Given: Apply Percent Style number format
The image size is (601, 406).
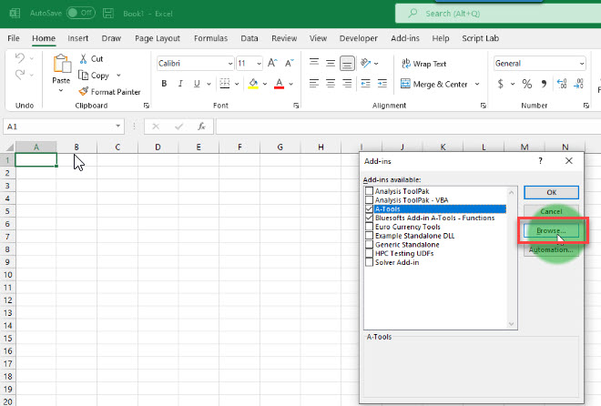Looking at the screenshot, I should pos(526,84).
